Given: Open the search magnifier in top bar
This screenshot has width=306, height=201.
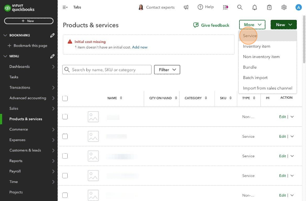Looking at the screenshot, I should click(240, 7).
